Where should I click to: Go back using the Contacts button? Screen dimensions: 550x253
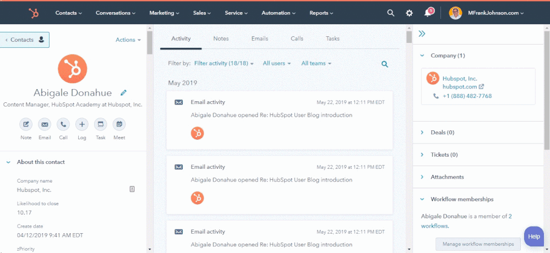[x=24, y=40]
